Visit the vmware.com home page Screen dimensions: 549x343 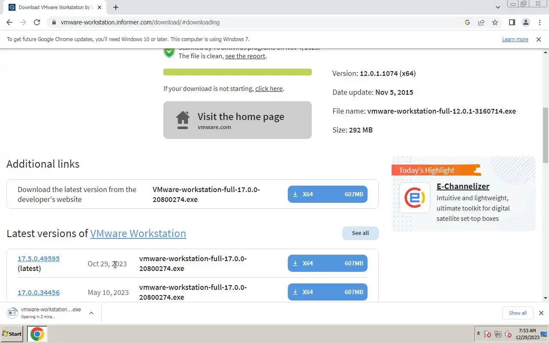coord(238,120)
